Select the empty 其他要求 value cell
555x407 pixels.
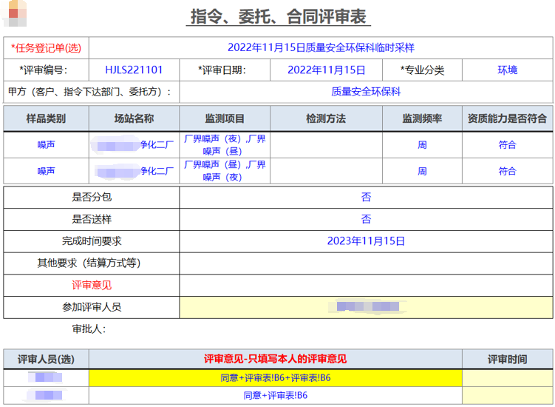click(x=366, y=263)
